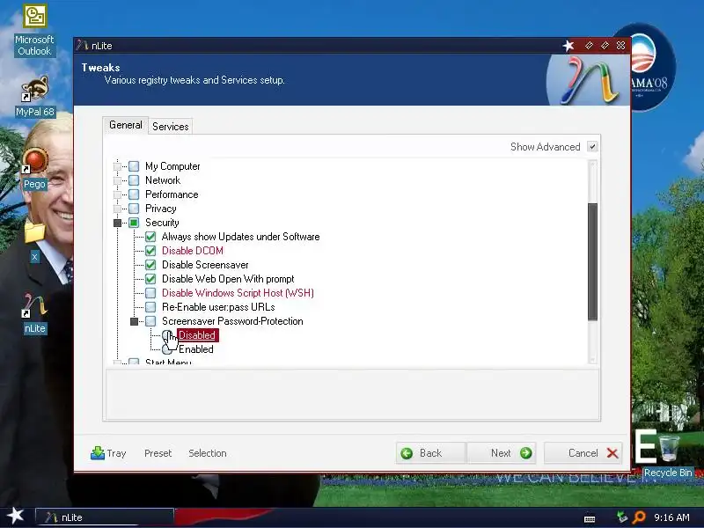Click the orange magnifier tray icon
Viewport: 704px width, 528px height.
(639, 517)
